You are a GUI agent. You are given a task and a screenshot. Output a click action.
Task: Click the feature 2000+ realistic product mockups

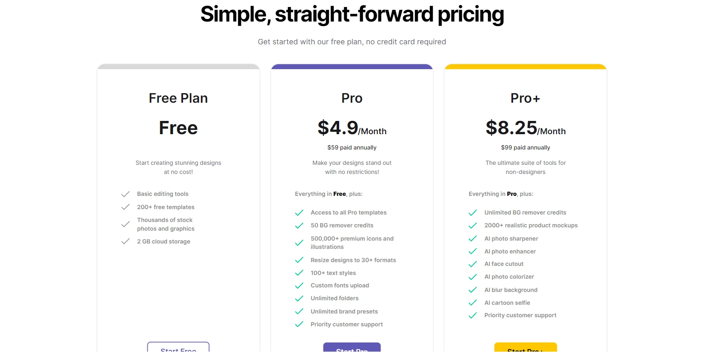(x=531, y=225)
